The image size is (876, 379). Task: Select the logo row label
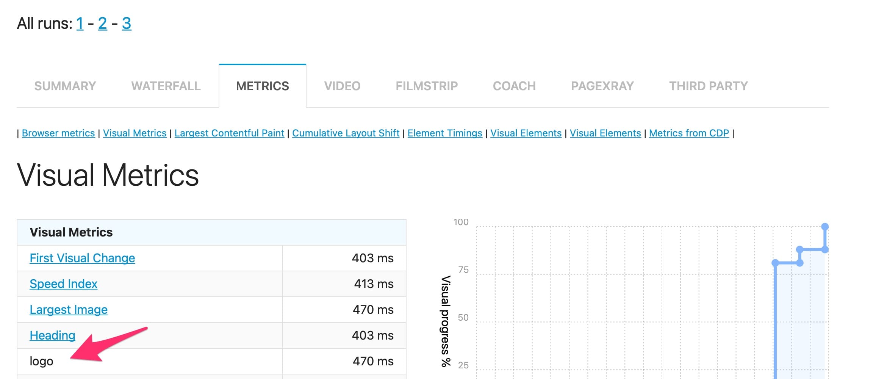click(41, 361)
